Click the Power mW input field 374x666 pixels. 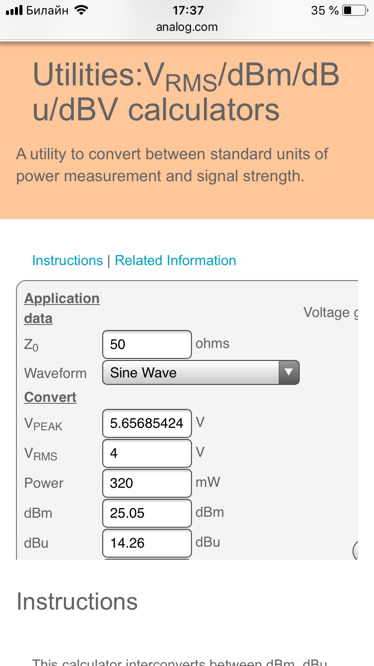147,483
